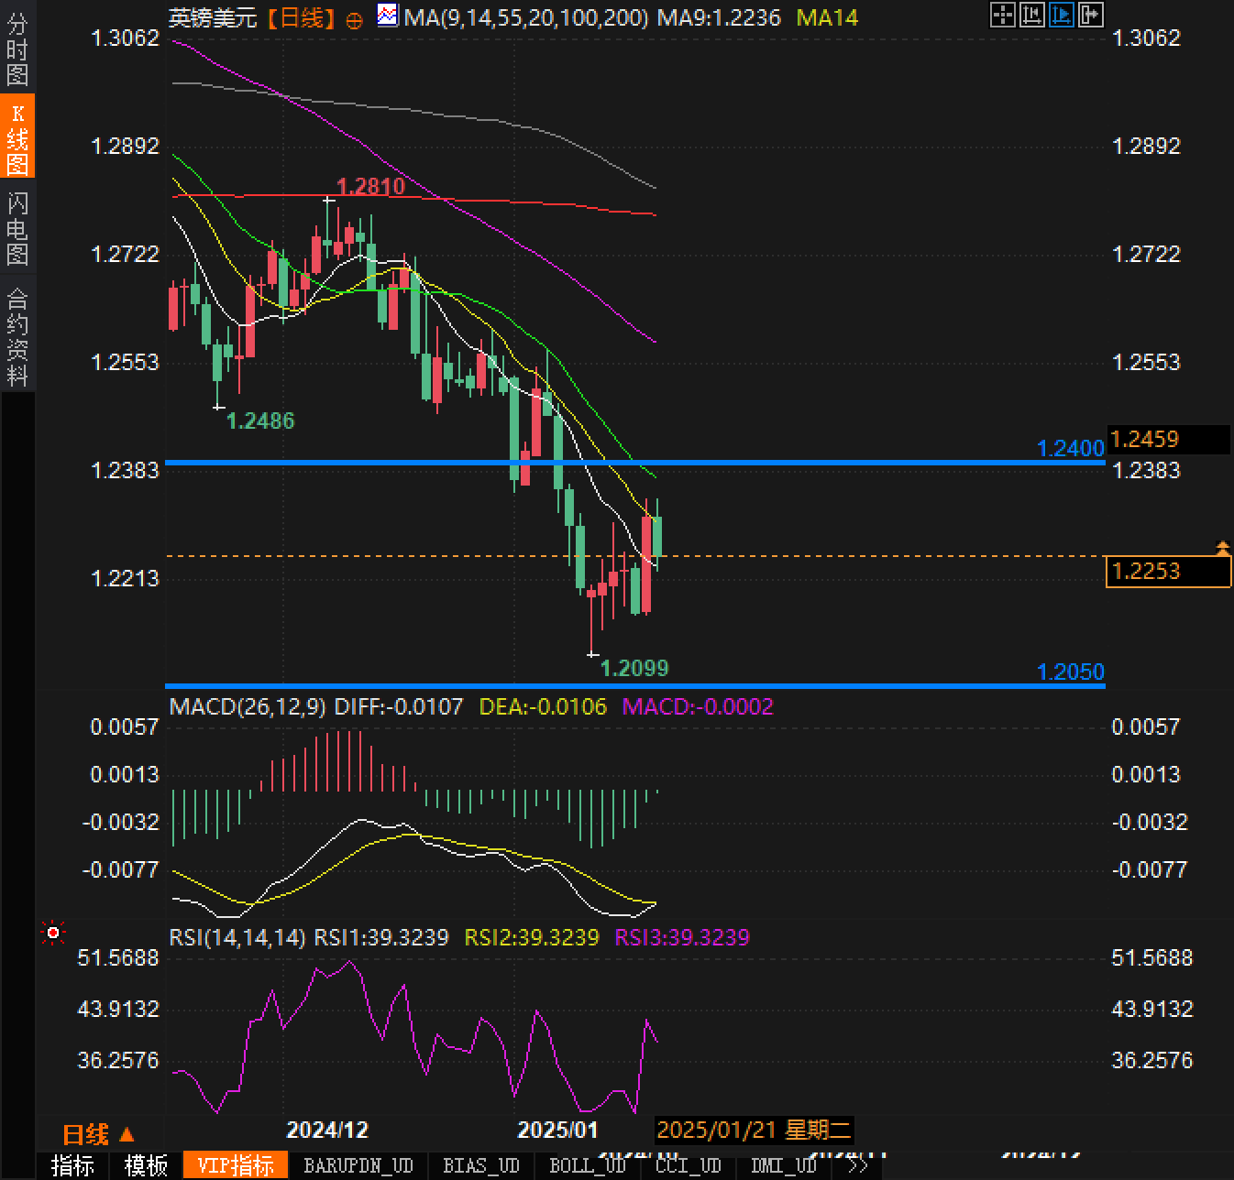The width and height of the screenshot is (1234, 1180).
Task: Click the orange circle icon beside 日线 title
Action: tap(354, 20)
